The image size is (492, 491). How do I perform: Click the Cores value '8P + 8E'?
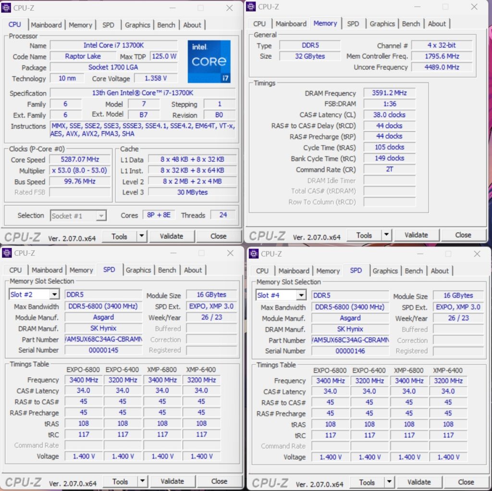[159, 215]
